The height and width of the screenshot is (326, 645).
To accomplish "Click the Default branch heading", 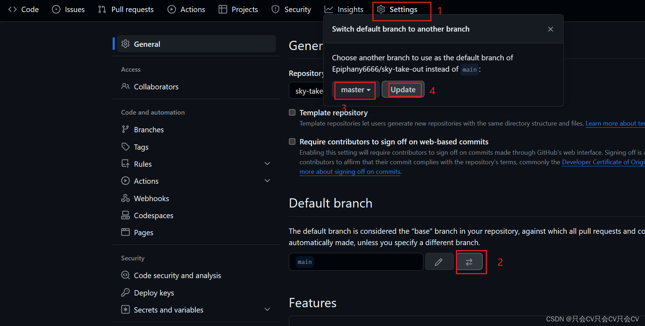I will pos(330,203).
